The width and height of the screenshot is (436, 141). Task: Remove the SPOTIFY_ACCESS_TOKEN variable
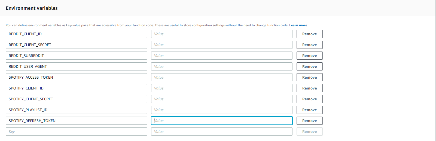point(309,77)
